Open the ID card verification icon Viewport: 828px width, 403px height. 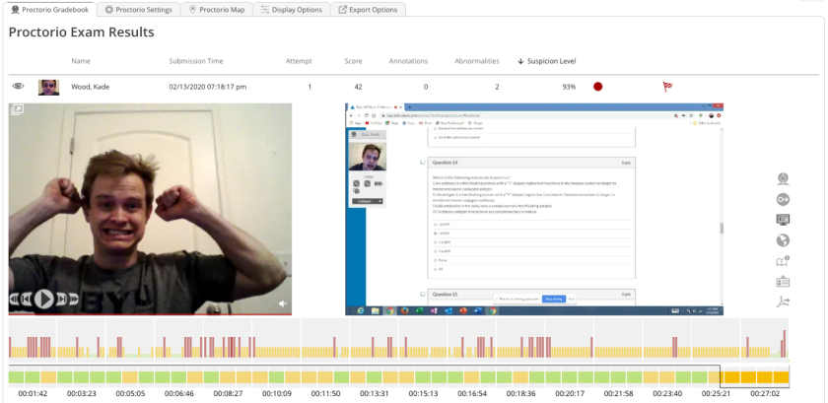coord(783,282)
